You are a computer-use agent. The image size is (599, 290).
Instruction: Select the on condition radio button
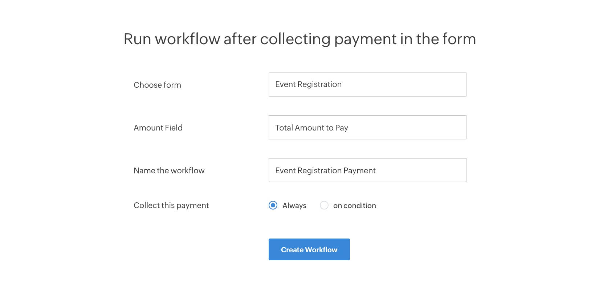pyautogui.click(x=324, y=206)
